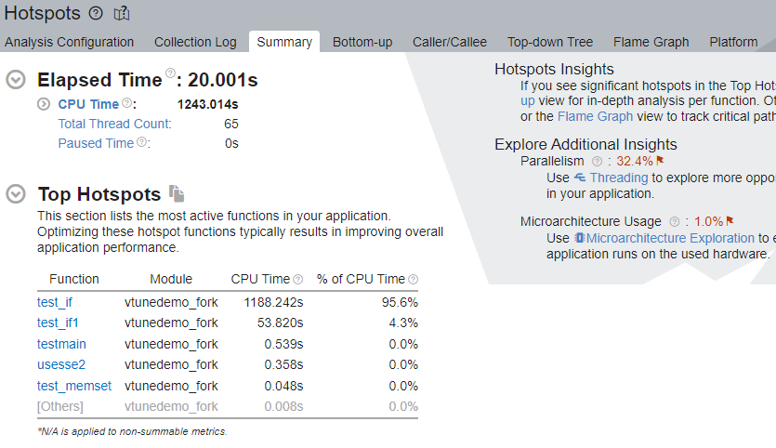Open the Caller/Callee tab

pos(450,42)
